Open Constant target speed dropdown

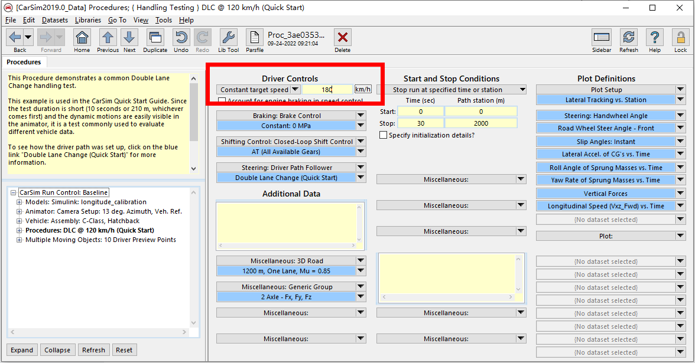point(295,90)
